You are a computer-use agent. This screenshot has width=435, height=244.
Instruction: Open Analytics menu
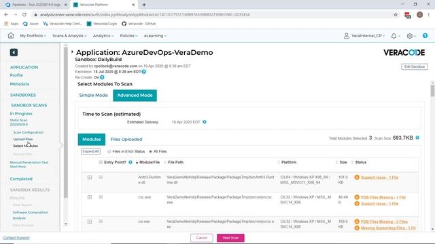(x=103, y=36)
